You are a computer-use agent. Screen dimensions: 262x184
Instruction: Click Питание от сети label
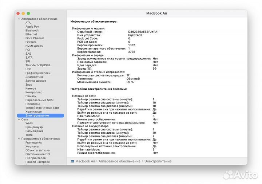click(x=84, y=96)
